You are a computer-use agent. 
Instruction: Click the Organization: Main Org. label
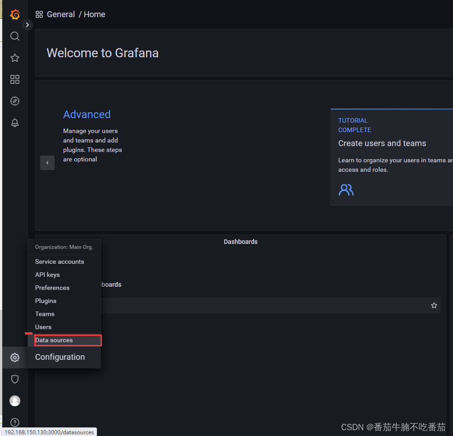click(64, 247)
